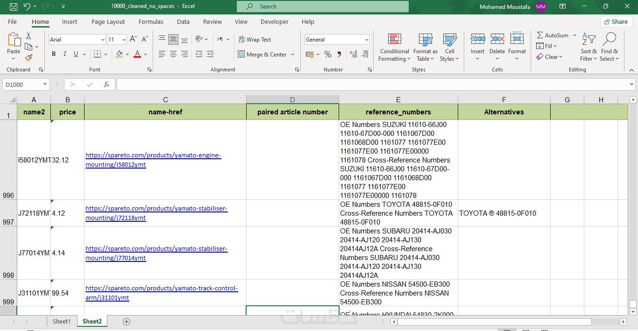
Task: Click the Share button
Action: point(616,21)
